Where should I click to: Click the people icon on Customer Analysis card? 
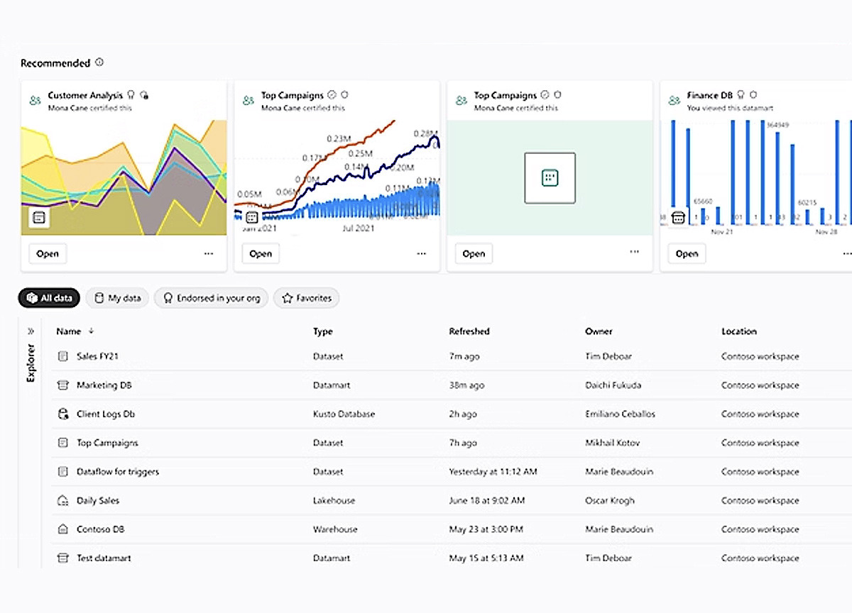[35, 101]
